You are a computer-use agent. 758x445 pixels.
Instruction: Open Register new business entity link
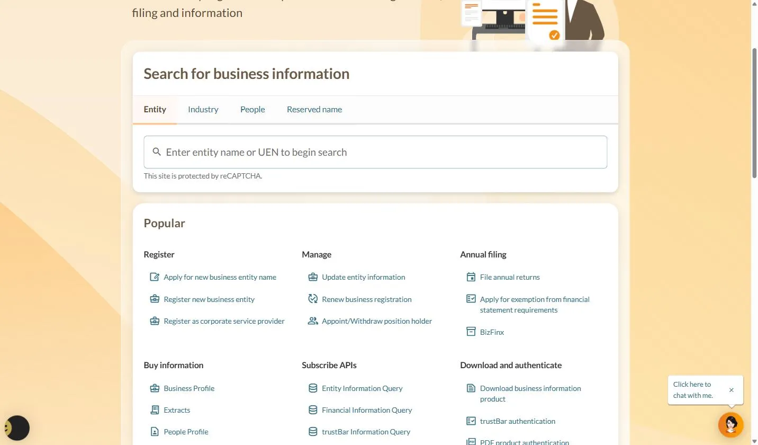(209, 299)
